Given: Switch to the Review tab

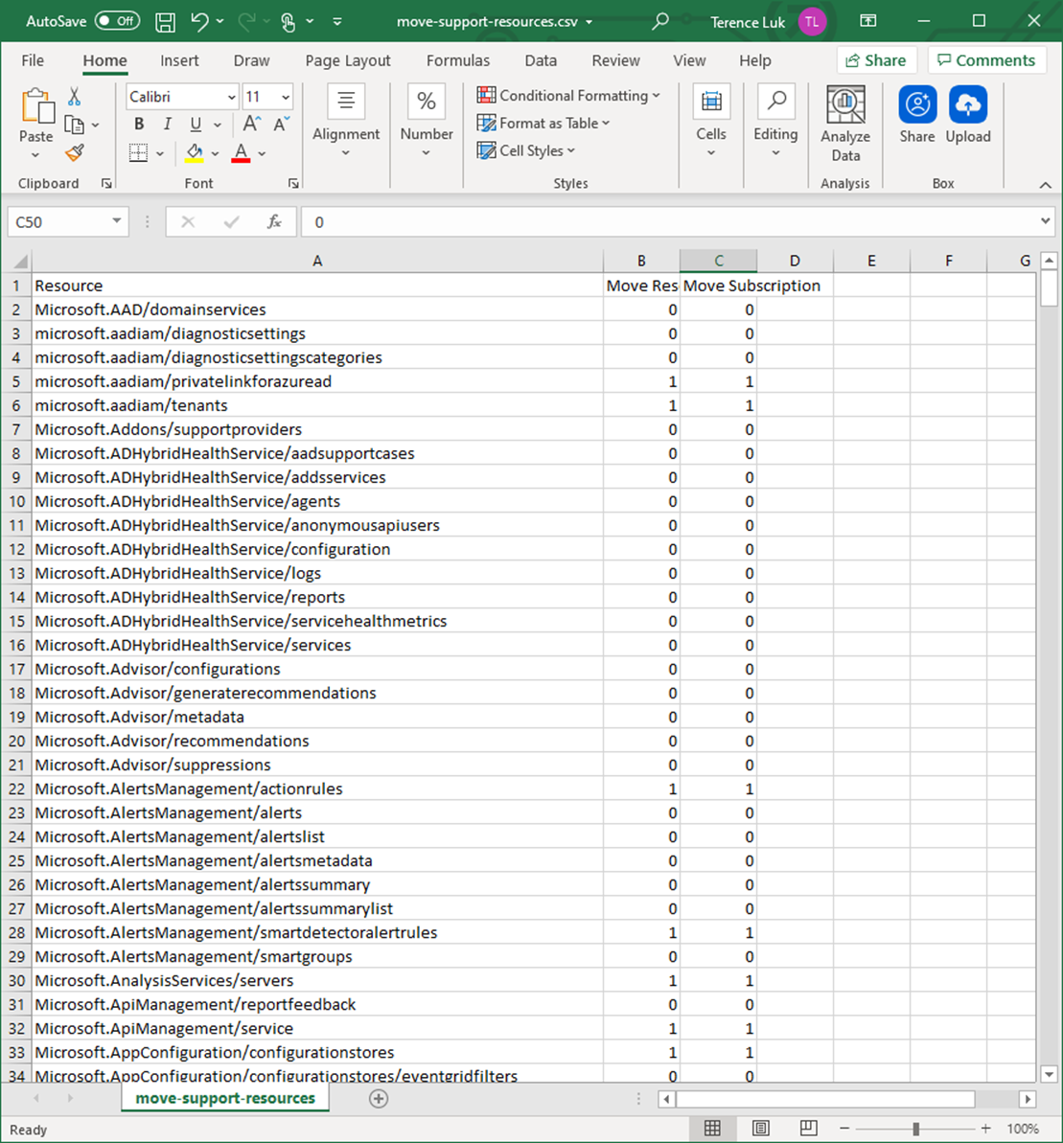Looking at the screenshot, I should (x=615, y=60).
